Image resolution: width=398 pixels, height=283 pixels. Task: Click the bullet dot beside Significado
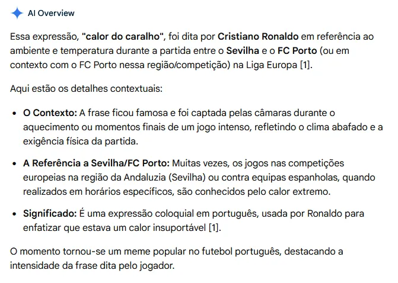[14, 214]
